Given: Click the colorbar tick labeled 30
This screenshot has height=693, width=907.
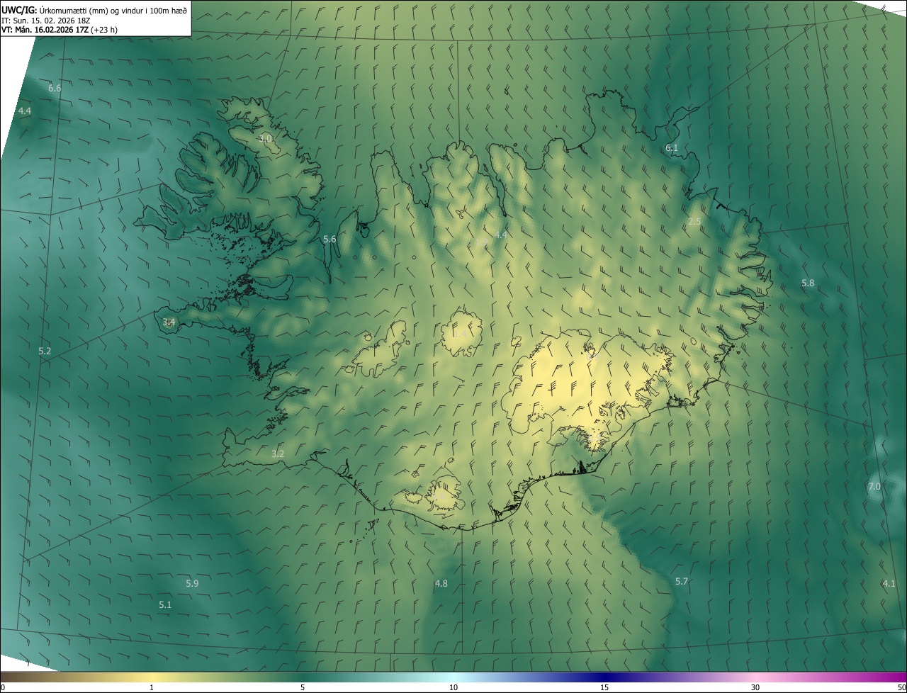Looking at the screenshot, I should click(755, 688).
